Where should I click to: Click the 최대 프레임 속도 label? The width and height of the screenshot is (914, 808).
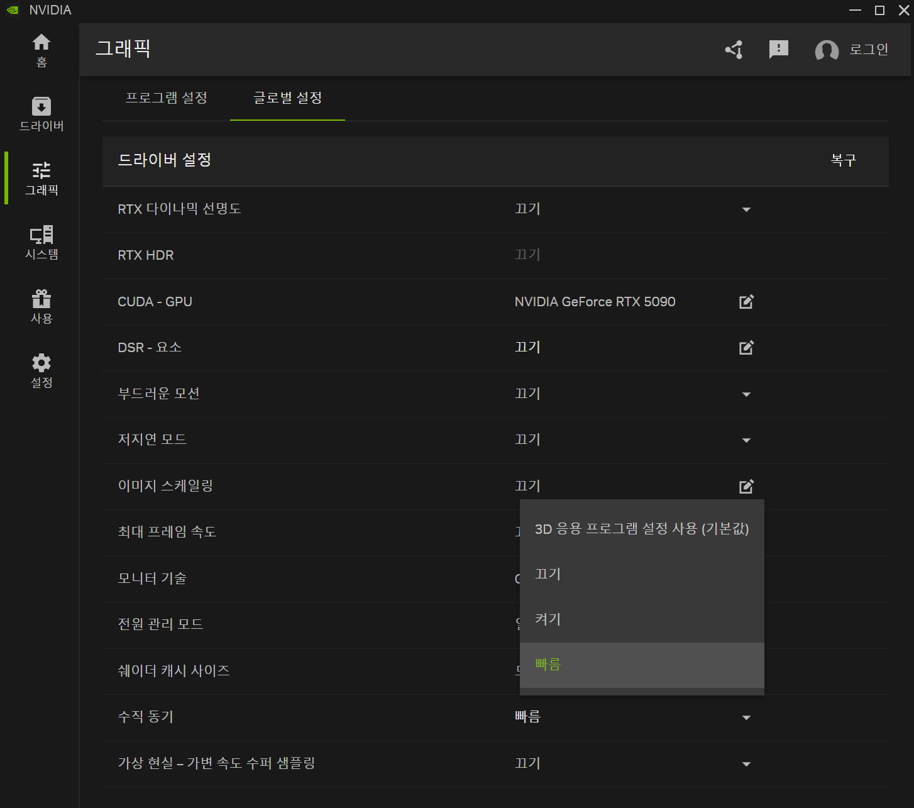click(167, 532)
